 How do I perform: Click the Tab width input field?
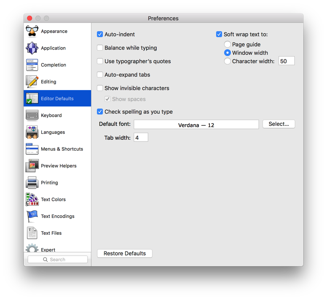coord(141,138)
